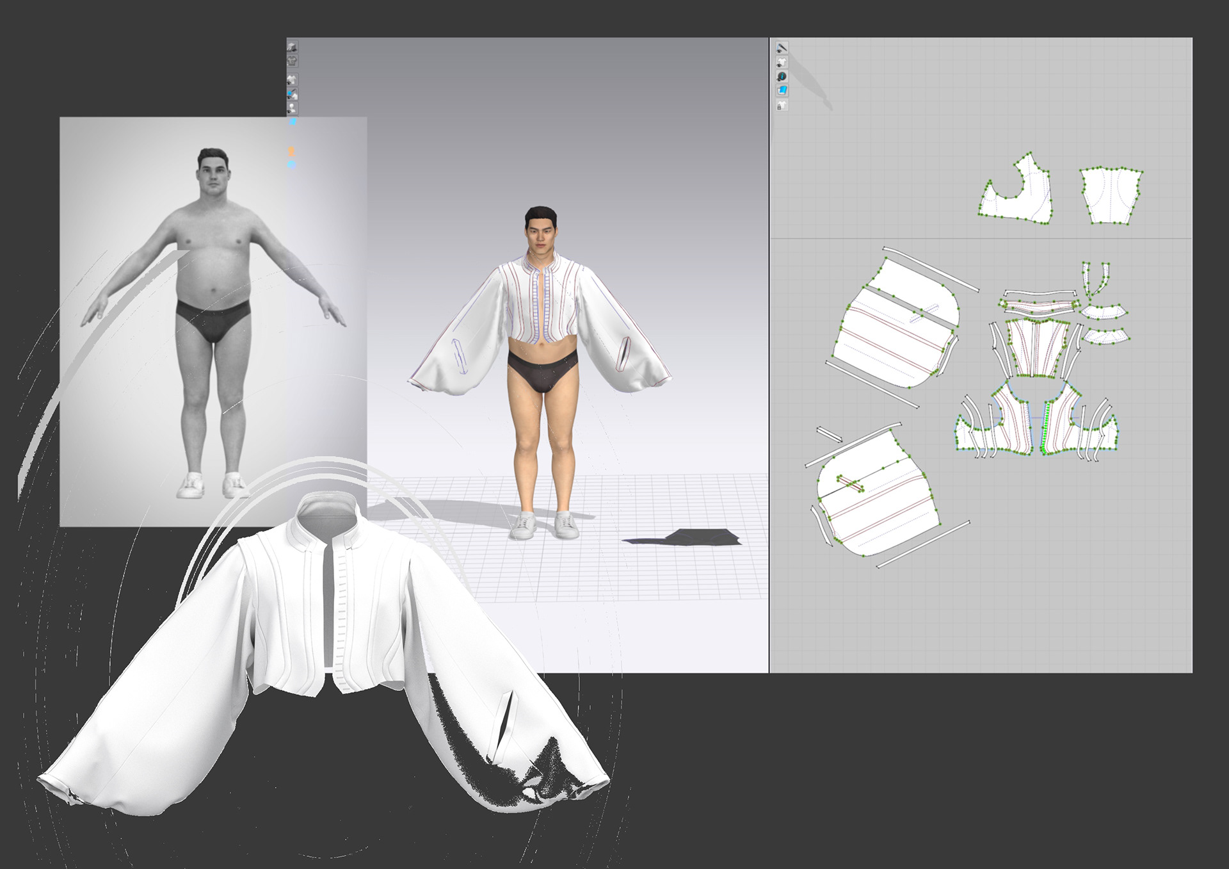Click the gray T-shirt garment display icon

(x=292, y=61)
